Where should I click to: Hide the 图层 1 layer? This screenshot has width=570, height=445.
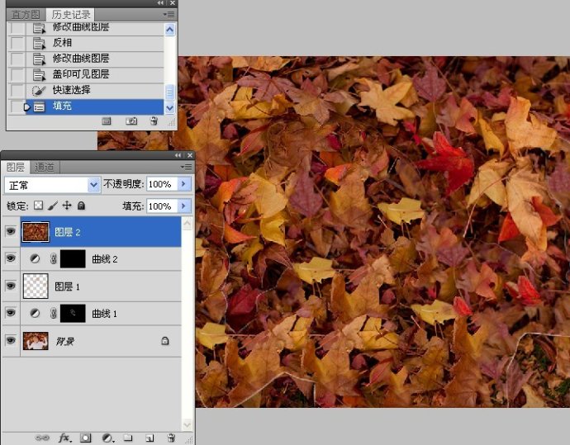tap(11, 286)
